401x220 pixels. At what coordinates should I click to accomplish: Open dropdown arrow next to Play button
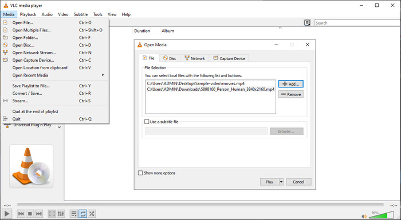pyautogui.click(x=281, y=182)
